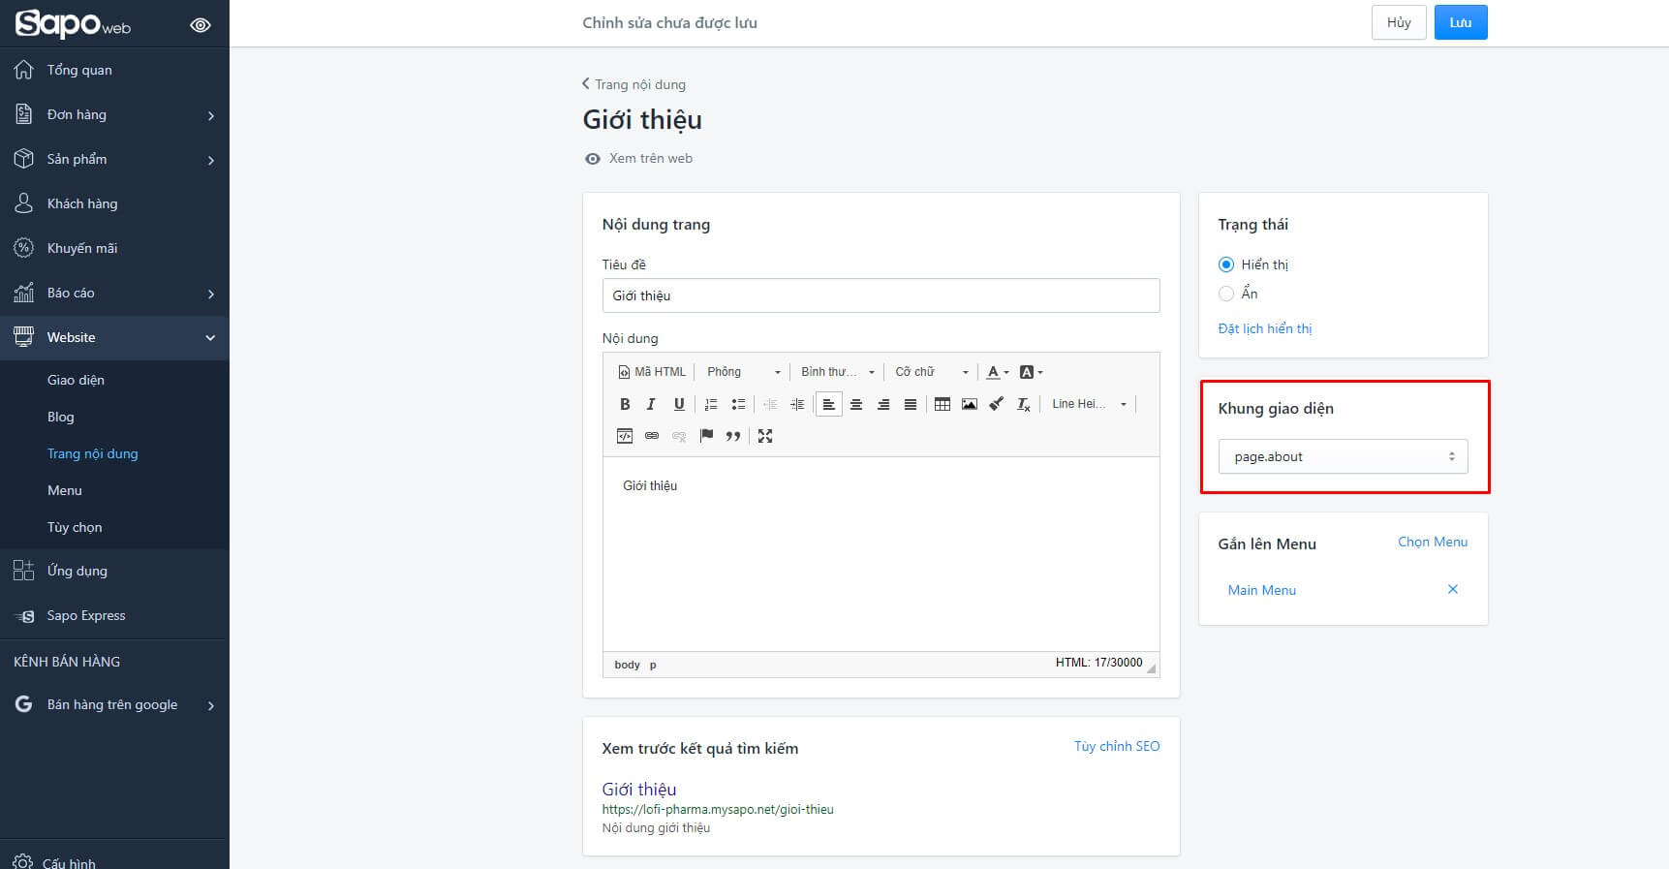The image size is (1669, 869).
Task: Justify the paragraph text
Action: click(911, 404)
